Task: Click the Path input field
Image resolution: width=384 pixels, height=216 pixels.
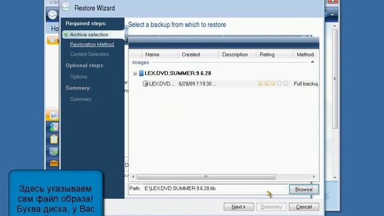Action: pyautogui.click(x=216, y=188)
